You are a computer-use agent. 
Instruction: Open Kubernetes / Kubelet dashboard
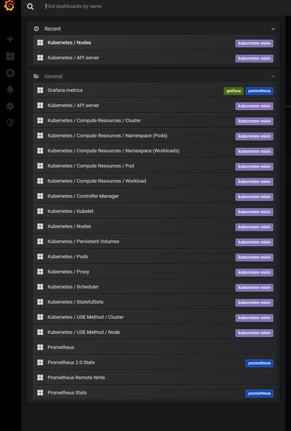pyautogui.click(x=155, y=211)
